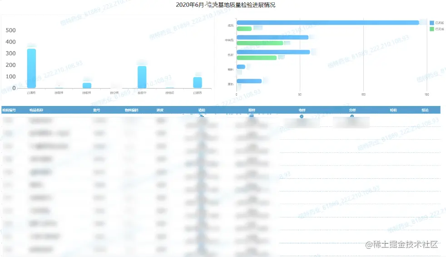Click the 待取样 axis label
The height and width of the screenshot is (257, 446).
tap(59, 93)
